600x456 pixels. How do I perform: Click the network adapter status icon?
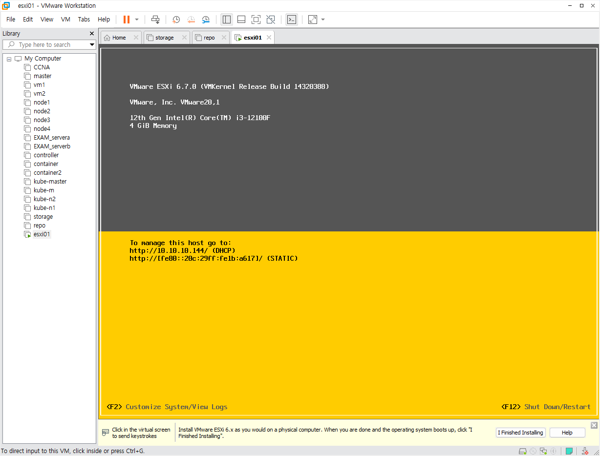click(x=543, y=451)
